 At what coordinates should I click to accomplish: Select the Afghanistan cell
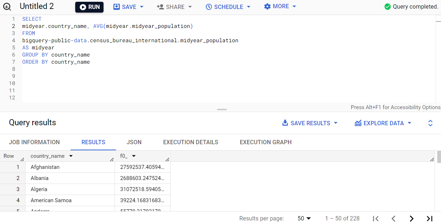(70, 167)
